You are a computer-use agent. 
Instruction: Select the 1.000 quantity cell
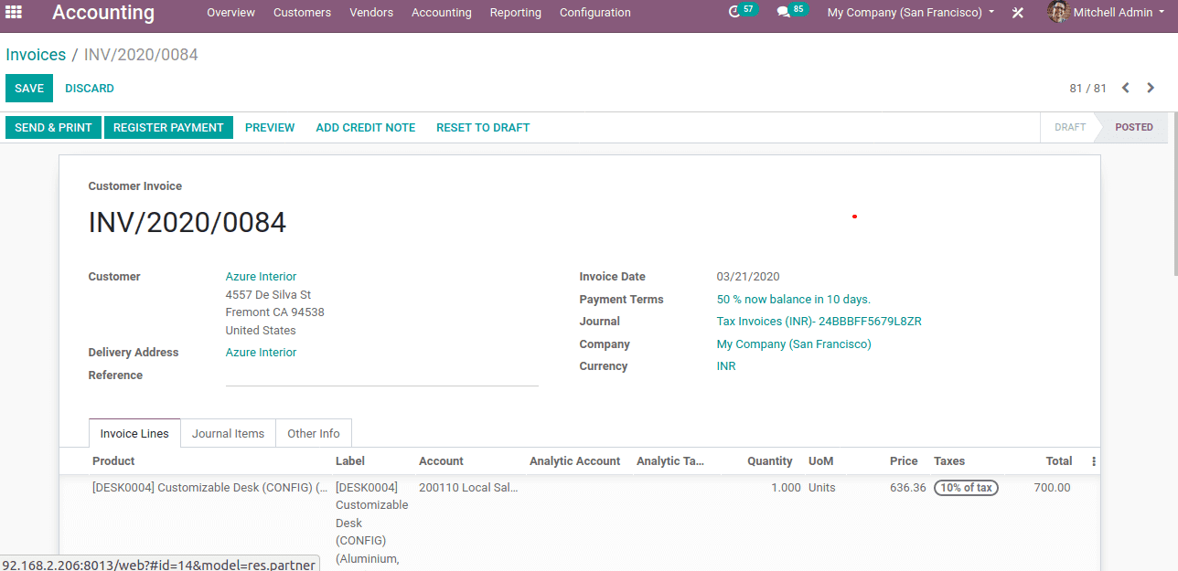tap(786, 488)
